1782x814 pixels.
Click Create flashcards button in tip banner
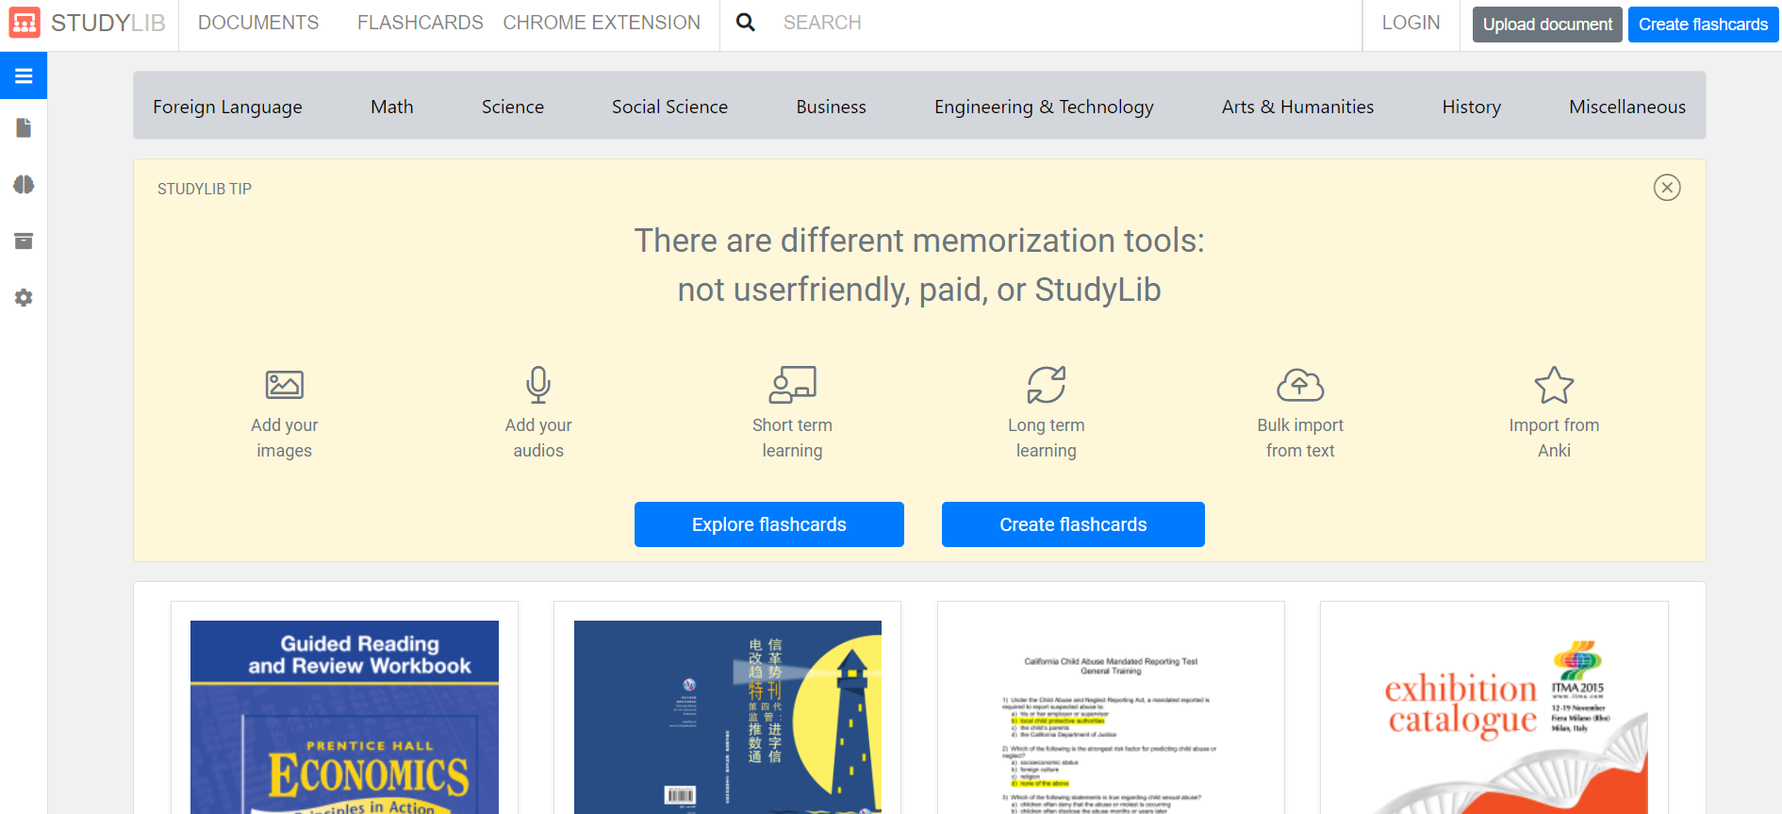click(x=1073, y=524)
